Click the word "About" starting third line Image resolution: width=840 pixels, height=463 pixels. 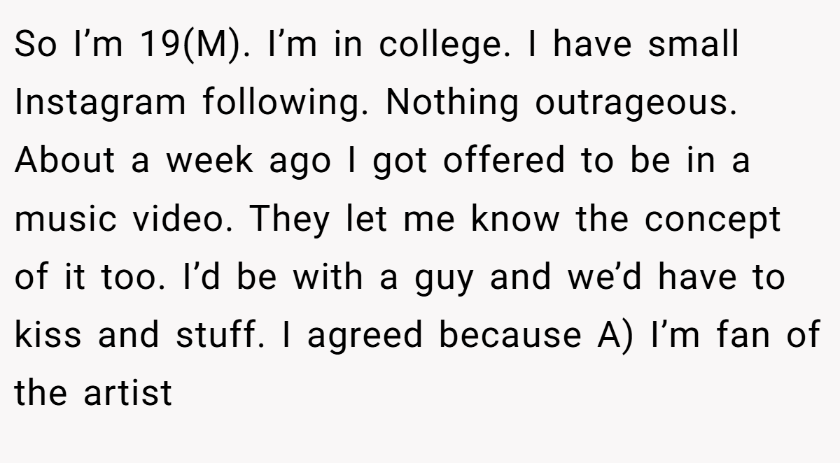[64, 161]
